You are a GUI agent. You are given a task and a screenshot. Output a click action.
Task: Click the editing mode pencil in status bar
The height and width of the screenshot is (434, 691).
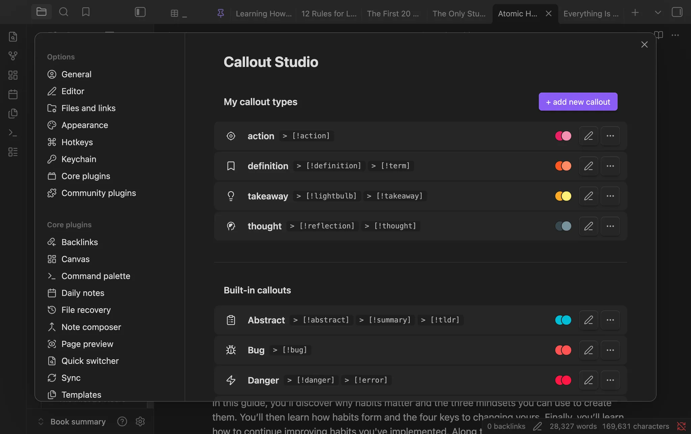tap(537, 426)
